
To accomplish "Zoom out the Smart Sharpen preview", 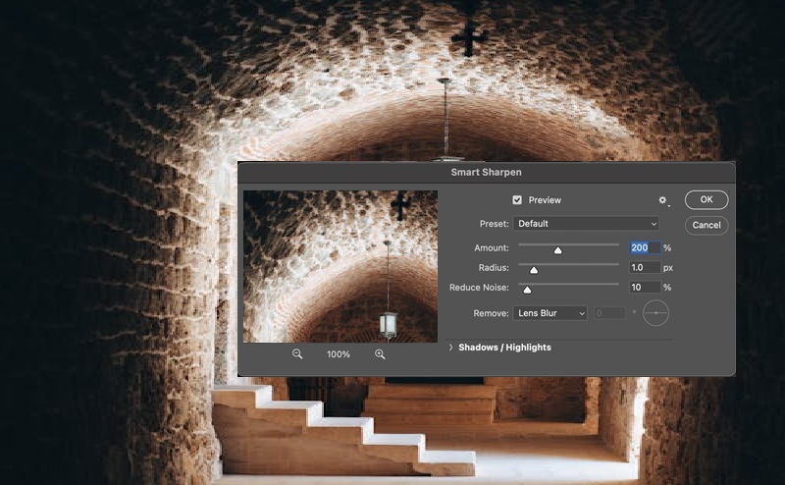I will pos(297,354).
